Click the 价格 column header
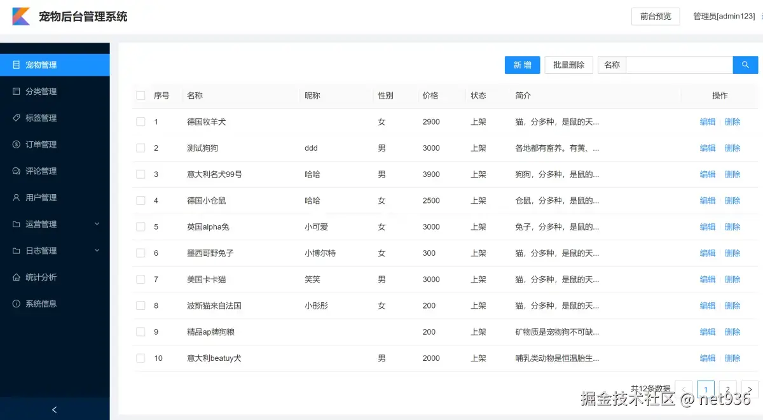The width and height of the screenshot is (763, 420). 430,95
